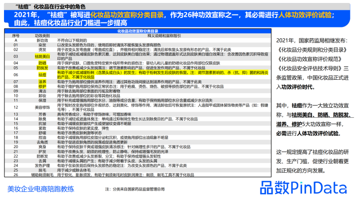This screenshot has height=199, width=355.
Task: Select the 美容修饰 category in row 12
Action: point(42,107)
